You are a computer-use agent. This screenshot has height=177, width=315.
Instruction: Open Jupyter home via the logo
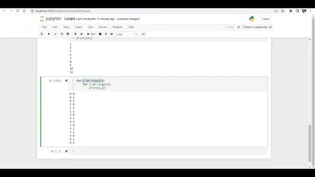click(50, 19)
